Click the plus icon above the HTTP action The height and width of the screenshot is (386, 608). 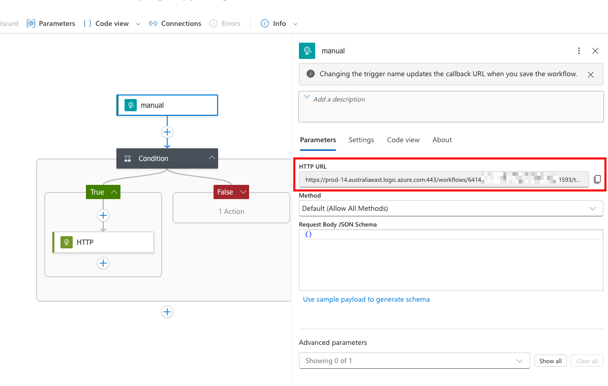coord(103,215)
